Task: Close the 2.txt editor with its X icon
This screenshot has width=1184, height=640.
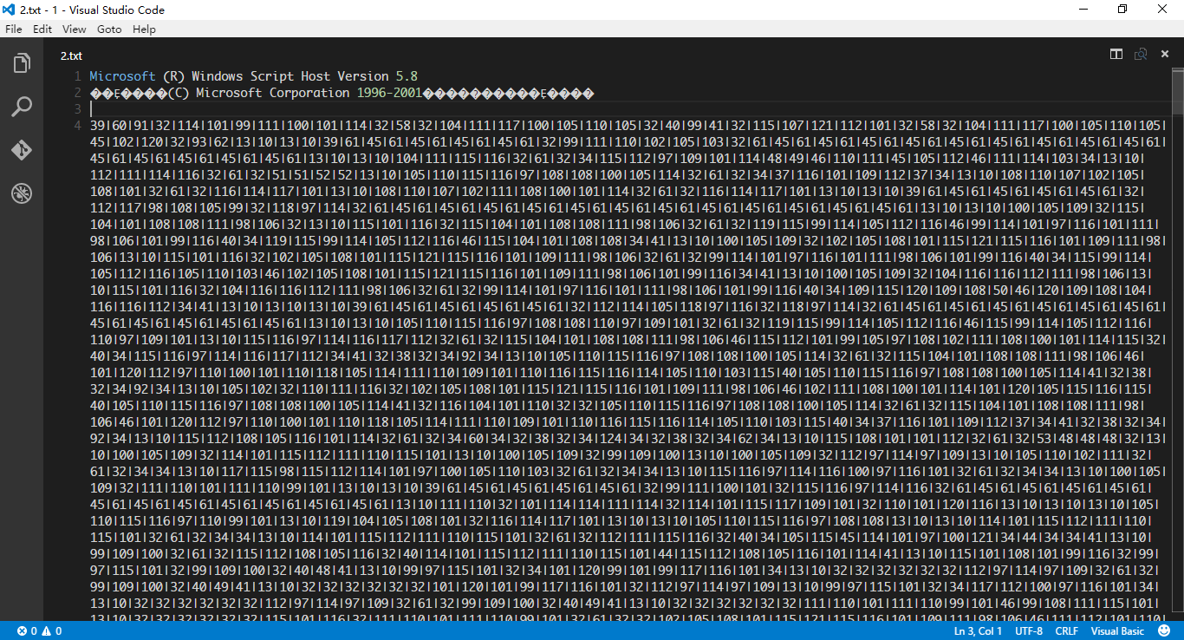Action: click(x=1165, y=54)
